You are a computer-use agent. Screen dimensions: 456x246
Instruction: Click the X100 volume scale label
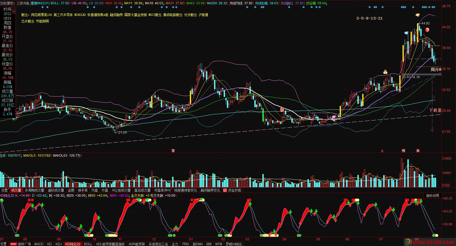point(446,185)
